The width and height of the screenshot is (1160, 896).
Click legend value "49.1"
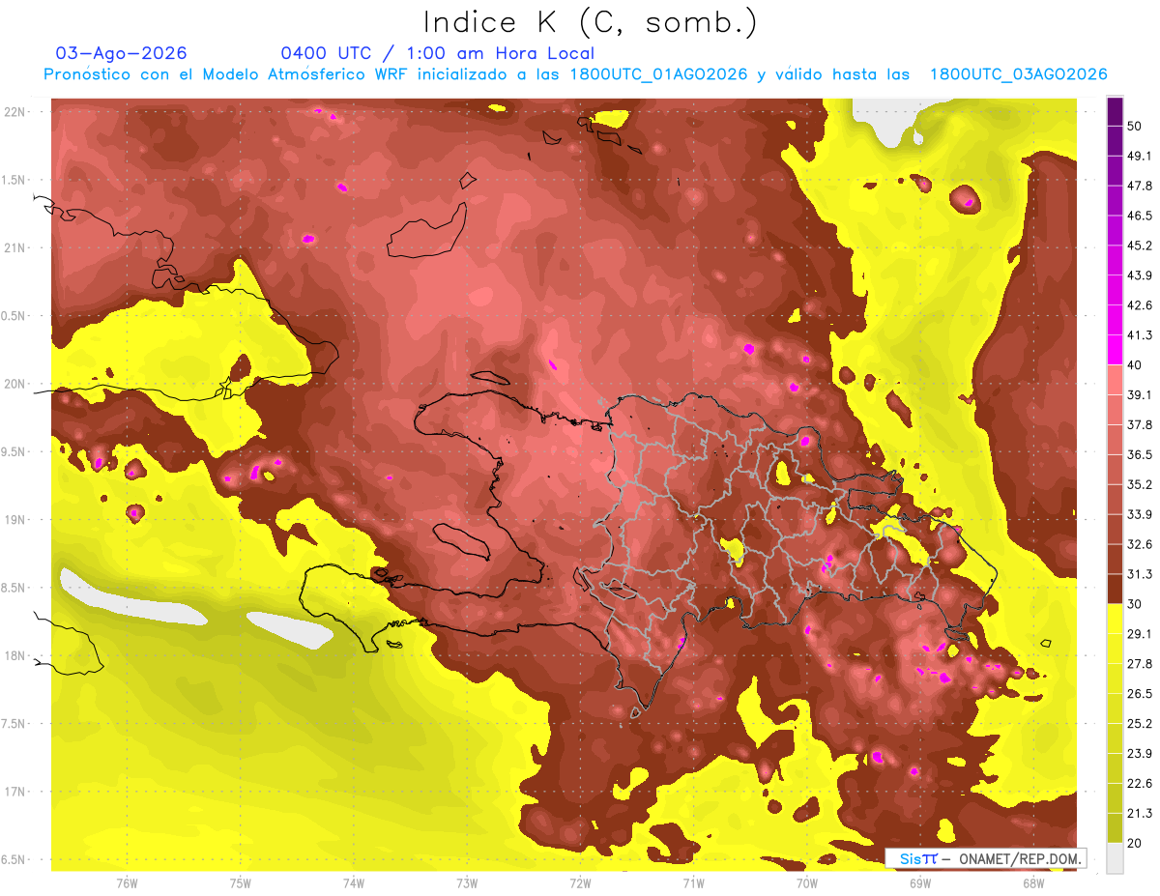tap(1140, 156)
